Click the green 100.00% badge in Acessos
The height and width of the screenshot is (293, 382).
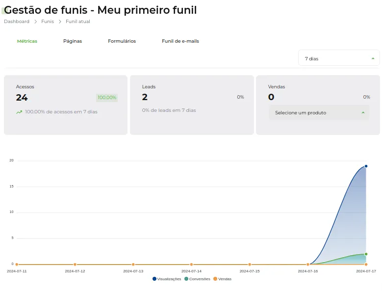pyautogui.click(x=107, y=98)
